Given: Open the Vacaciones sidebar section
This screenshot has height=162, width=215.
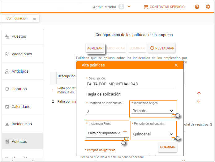Looking at the screenshot, I should [22, 54].
